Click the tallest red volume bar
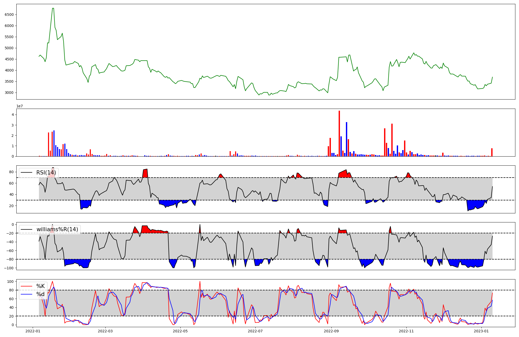The width and height of the screenshot is (519, 337). (x=339, y=134)
